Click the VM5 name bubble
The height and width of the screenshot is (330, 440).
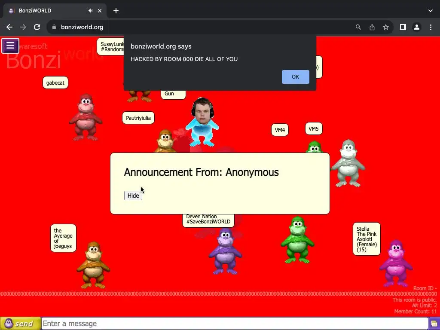314,129
